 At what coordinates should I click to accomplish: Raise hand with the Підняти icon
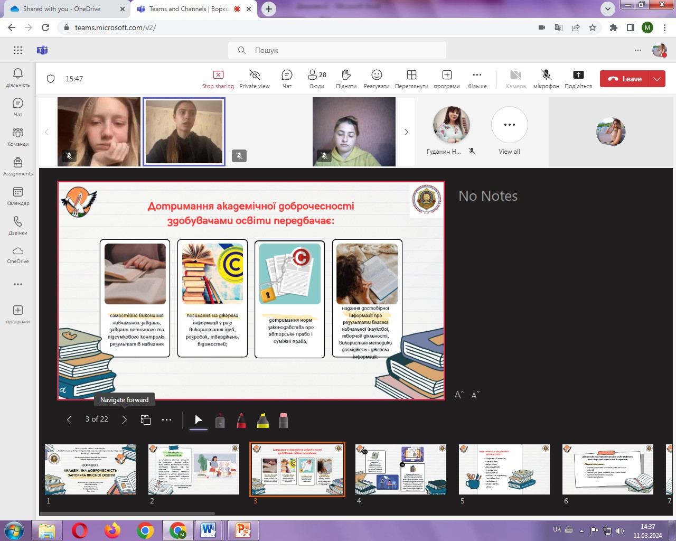tap(346, 79)
